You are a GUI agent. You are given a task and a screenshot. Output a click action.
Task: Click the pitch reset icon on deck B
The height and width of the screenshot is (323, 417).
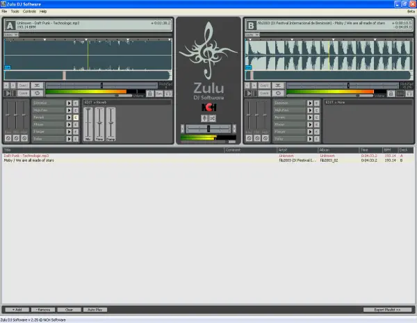(278, 85)
